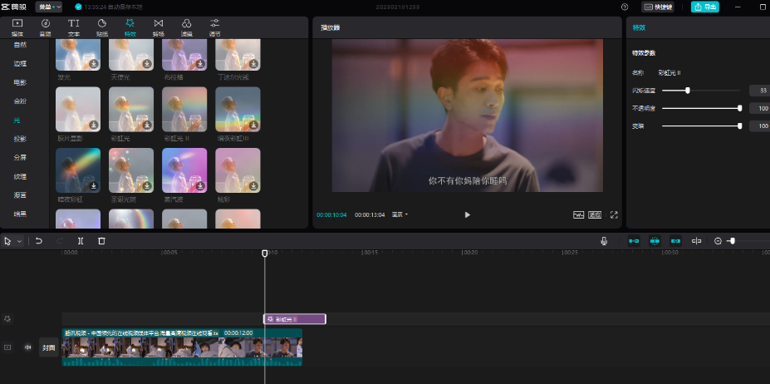770x384 pixels.
Task: Click the video track icon left of the mute button
Action: pyautogui.click(x=7, y=347)
